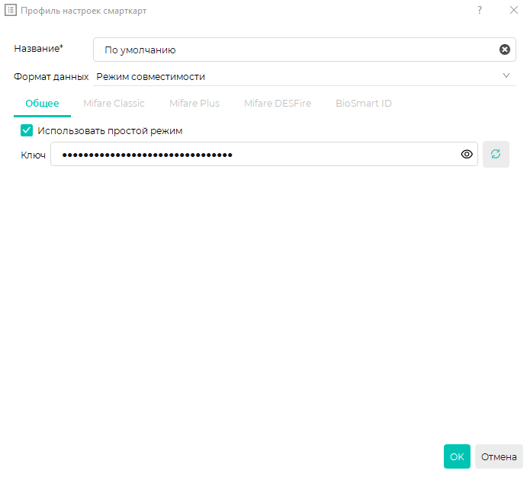Open the Mifare DESFire tab
Viewport: 530px width, 477px height.
(278, 104)
